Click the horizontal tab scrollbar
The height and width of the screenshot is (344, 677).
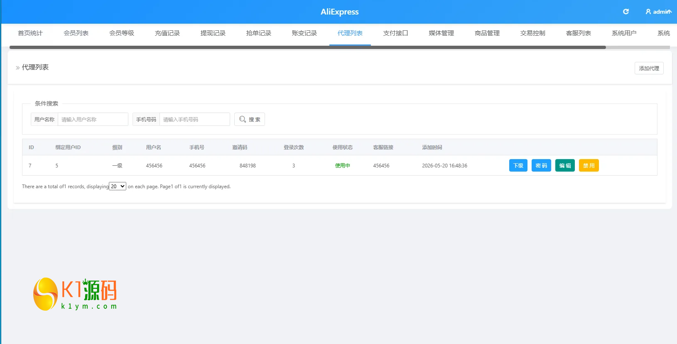click(307, 47)
